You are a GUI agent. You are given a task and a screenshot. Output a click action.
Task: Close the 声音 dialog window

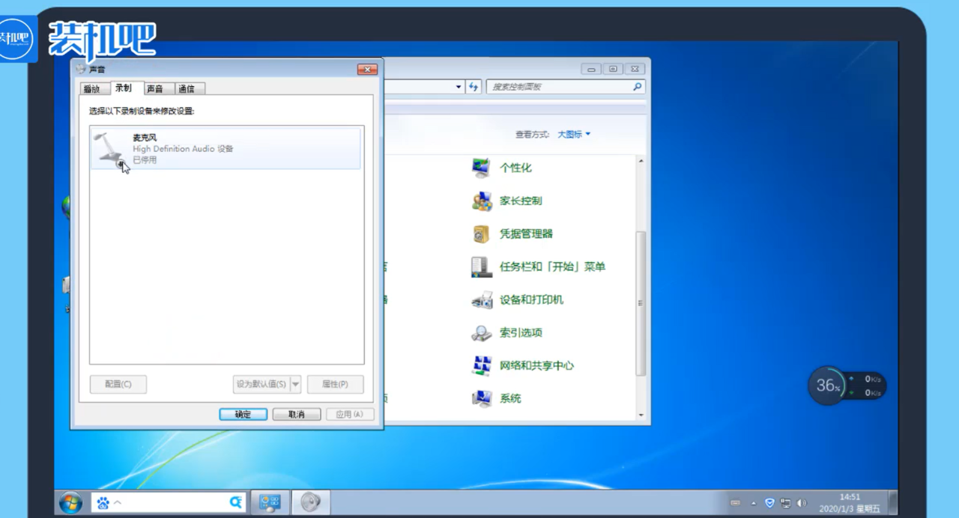(367, 70)
